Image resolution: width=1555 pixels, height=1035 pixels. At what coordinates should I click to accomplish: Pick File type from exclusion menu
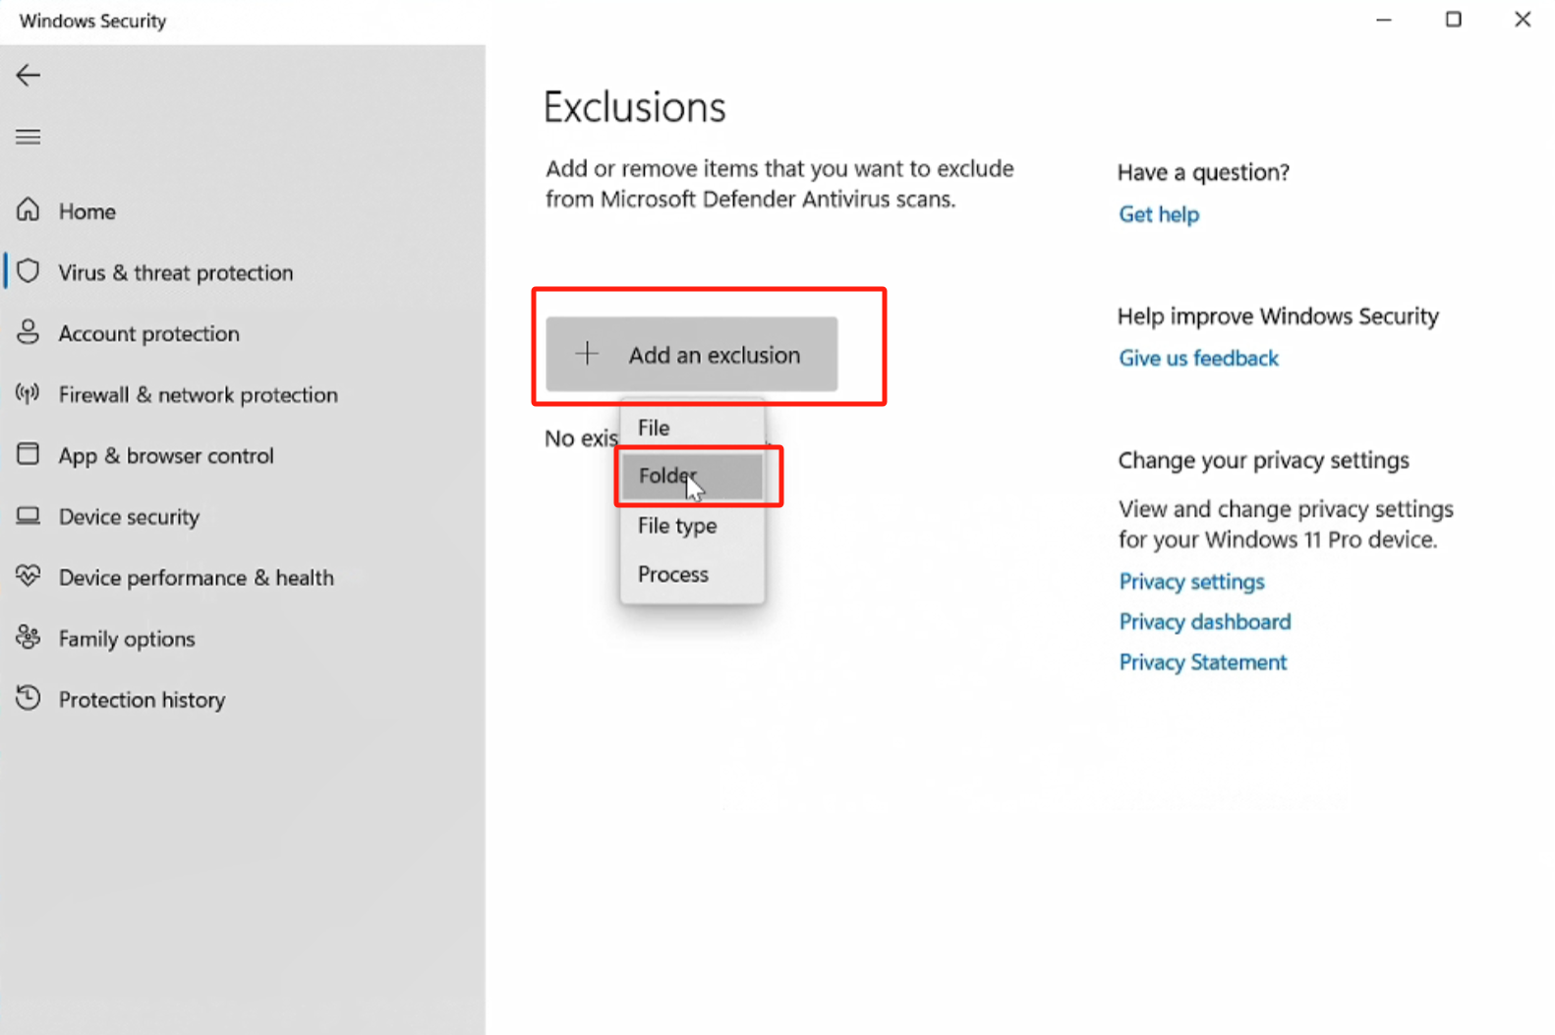pos(677,526)
